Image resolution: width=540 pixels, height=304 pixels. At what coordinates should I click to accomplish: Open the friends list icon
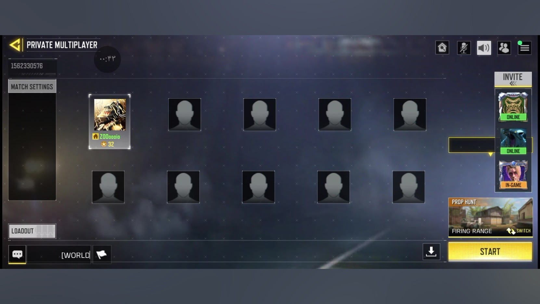(x=504, y=48)
